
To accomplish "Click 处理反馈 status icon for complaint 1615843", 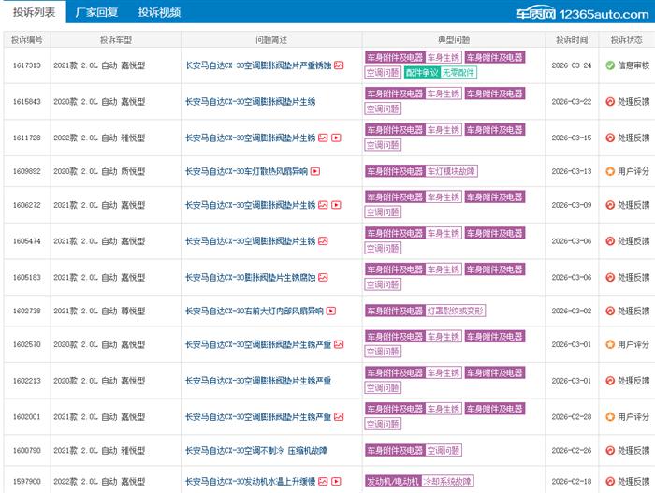I will click(x=609, y=101).
